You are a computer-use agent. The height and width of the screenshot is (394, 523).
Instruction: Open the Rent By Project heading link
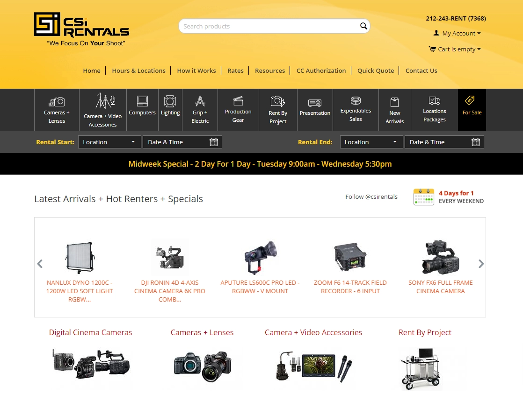(x=425, y=332)
